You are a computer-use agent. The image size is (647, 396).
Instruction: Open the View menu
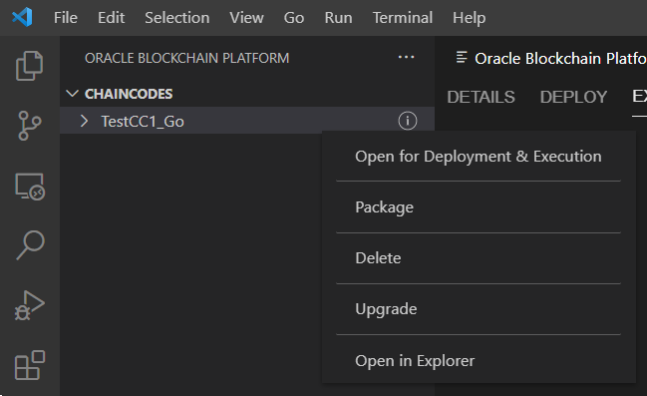pyautogui.click(x=246, y=18)
